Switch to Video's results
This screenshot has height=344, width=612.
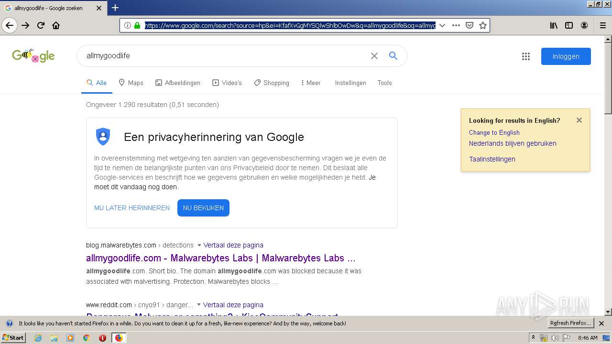pos(227,83)
